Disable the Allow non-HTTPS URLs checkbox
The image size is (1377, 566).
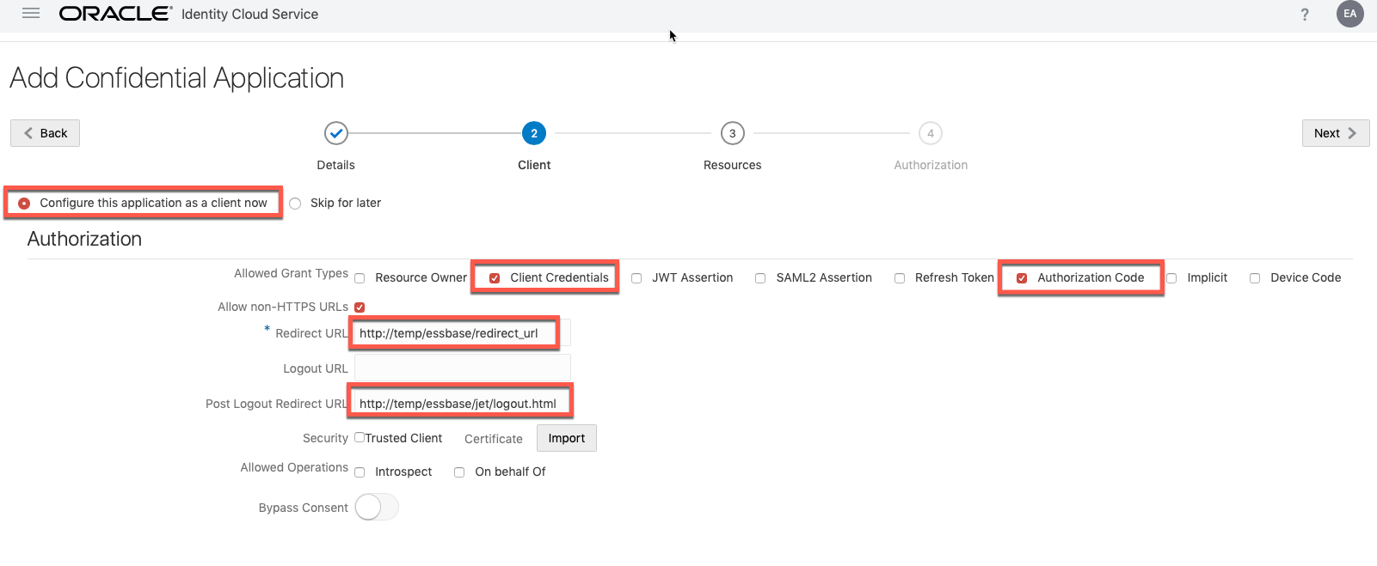click(x=360, y=307)
